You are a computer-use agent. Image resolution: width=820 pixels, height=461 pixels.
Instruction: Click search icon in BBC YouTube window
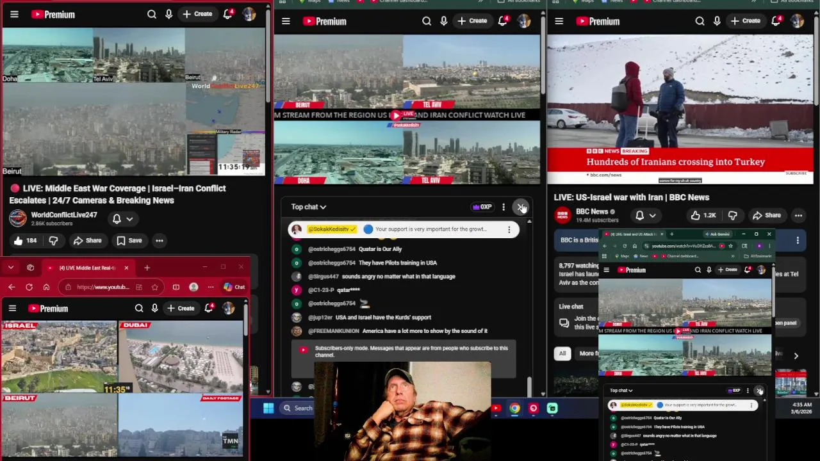point(700,21)
